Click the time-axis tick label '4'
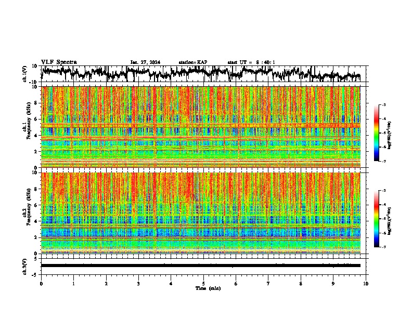Screen dimensions: 412x318 [171, 284]
